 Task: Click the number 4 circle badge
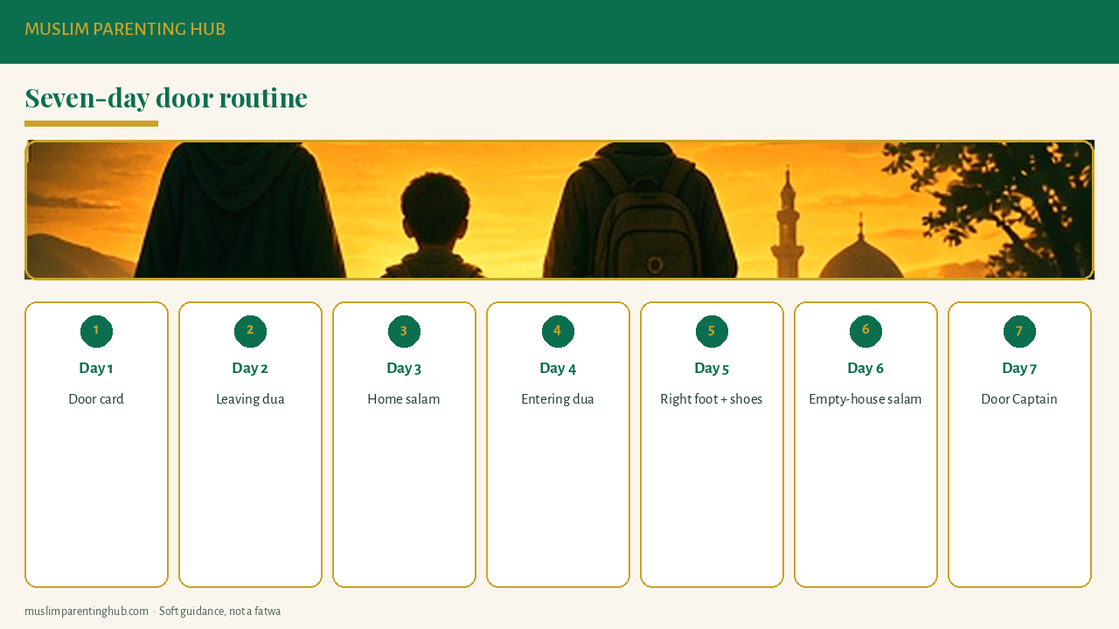point(558,331)
